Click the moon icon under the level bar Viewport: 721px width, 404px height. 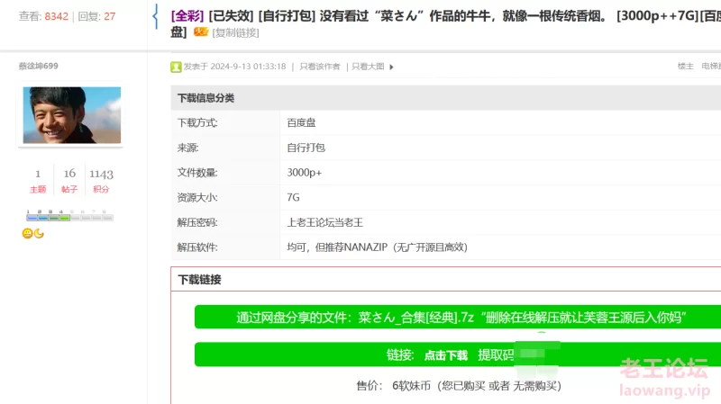[x=39, y=234]
